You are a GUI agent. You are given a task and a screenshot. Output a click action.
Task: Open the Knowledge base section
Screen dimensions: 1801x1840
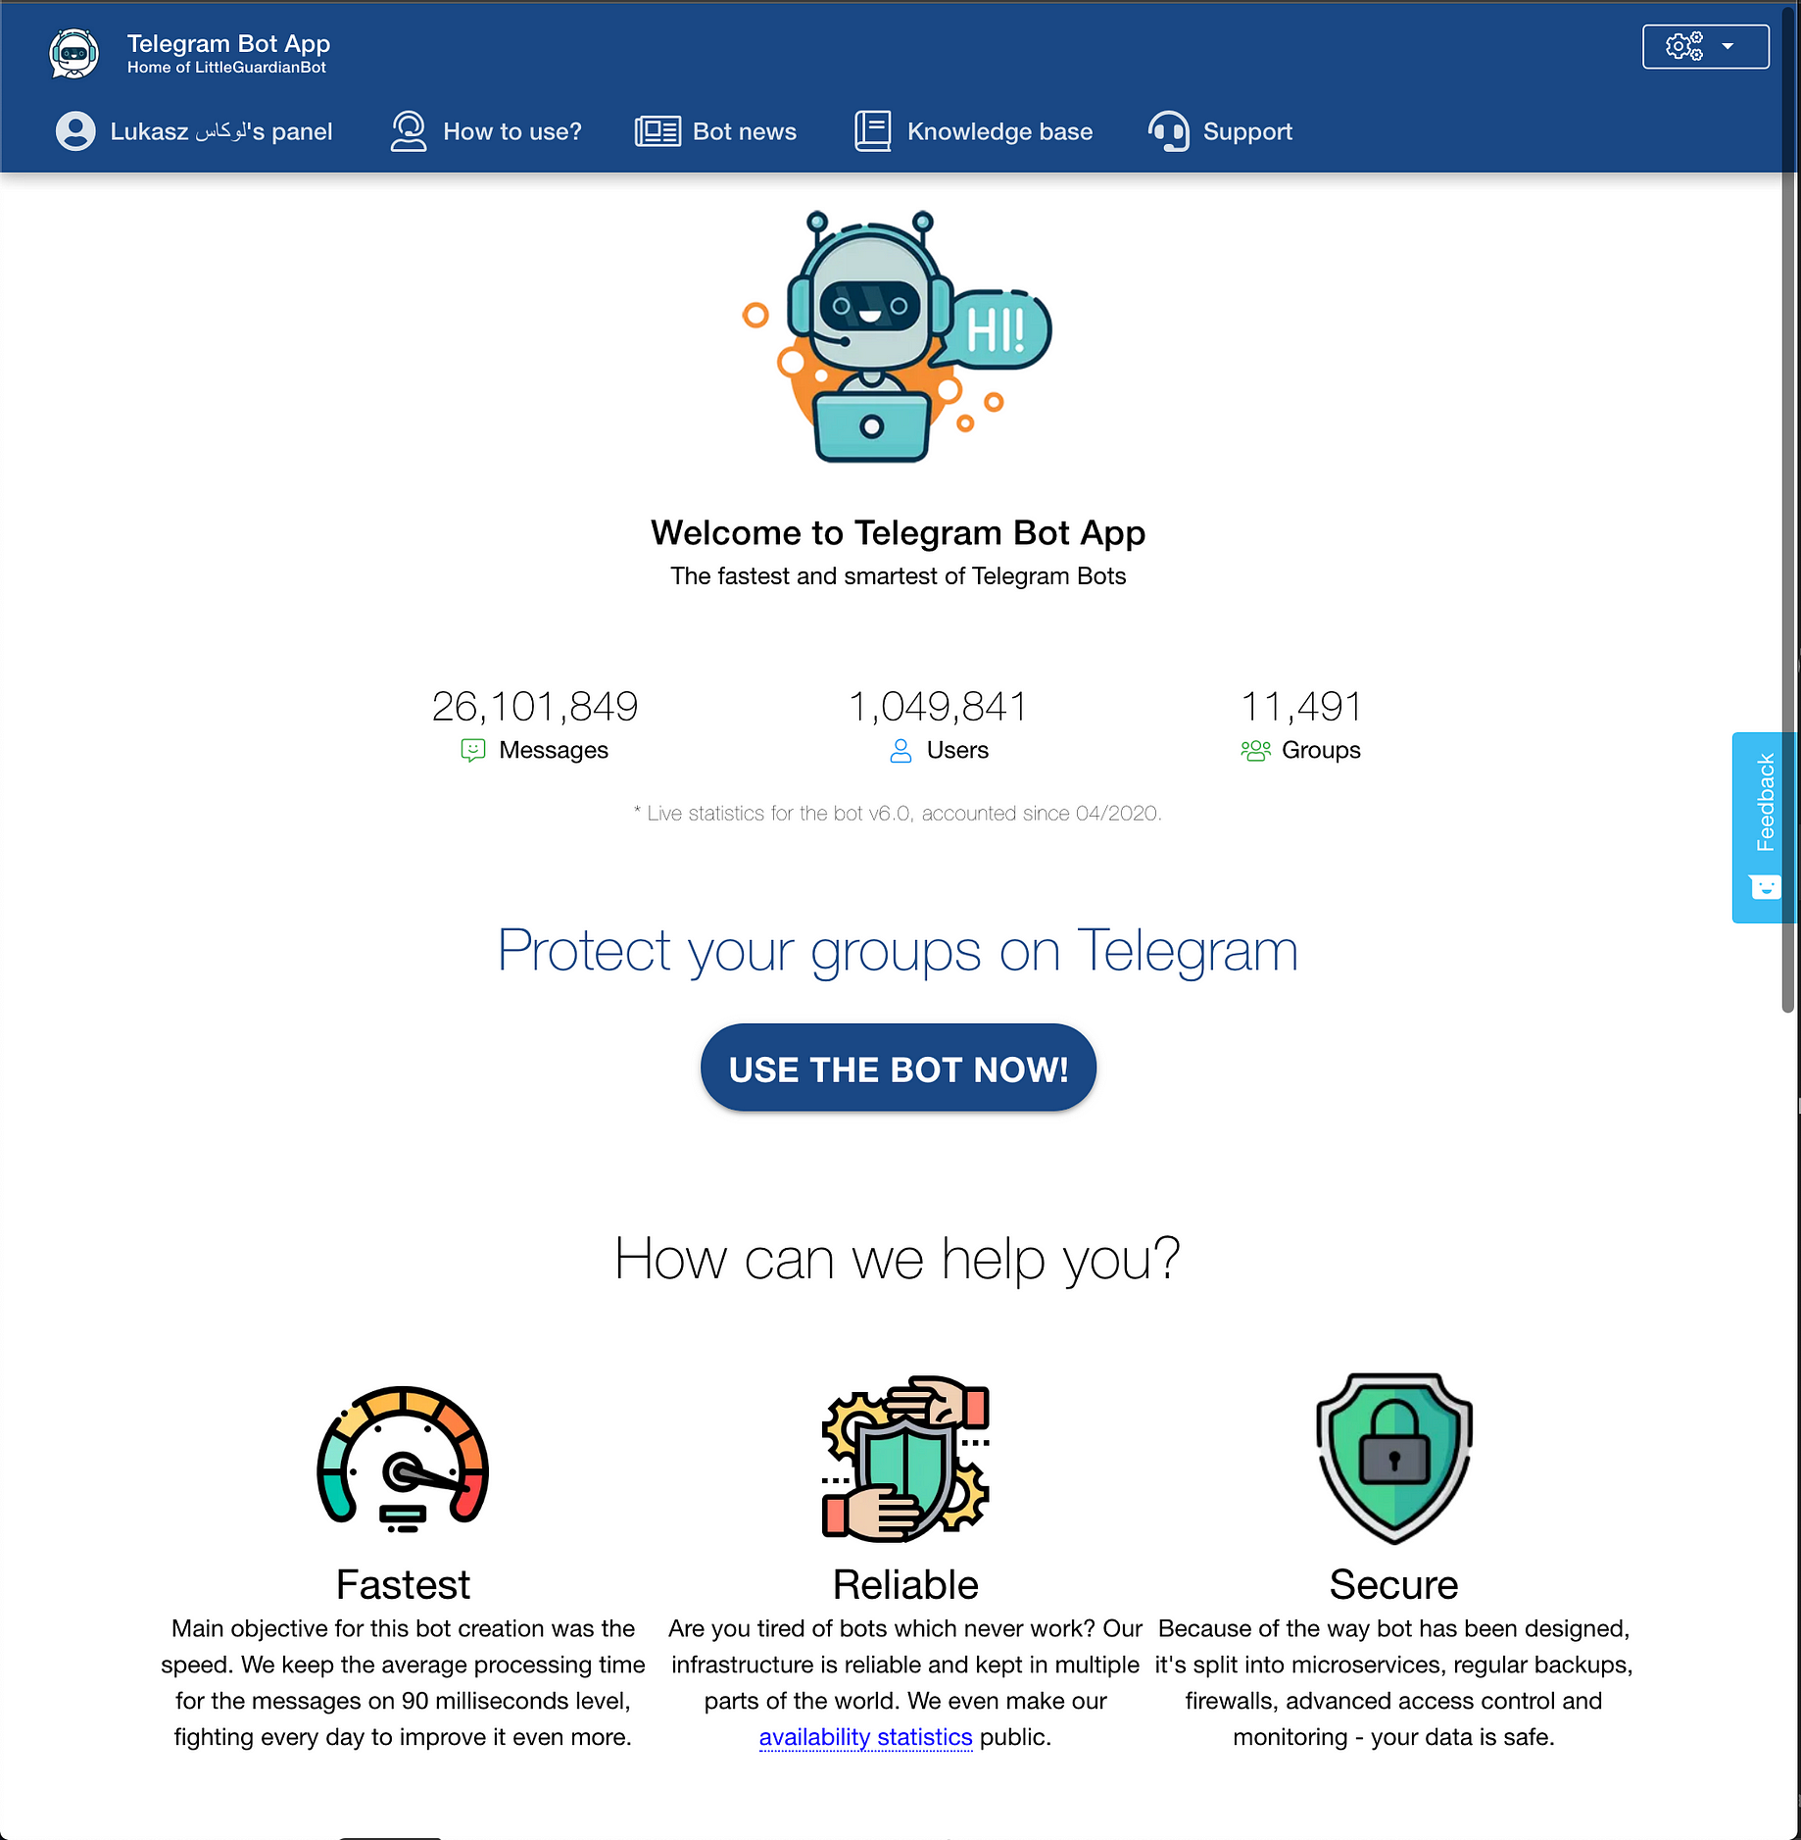pos(973,131)
